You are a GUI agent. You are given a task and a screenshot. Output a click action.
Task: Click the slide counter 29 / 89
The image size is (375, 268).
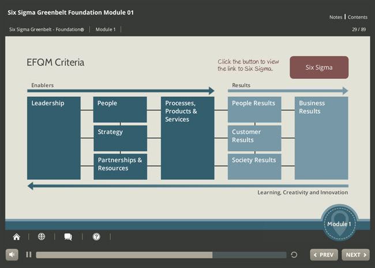click(x=359, y=29)
